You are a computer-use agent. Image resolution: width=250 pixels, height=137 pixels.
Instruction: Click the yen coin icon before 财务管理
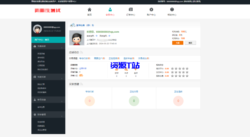click(35, 115)
